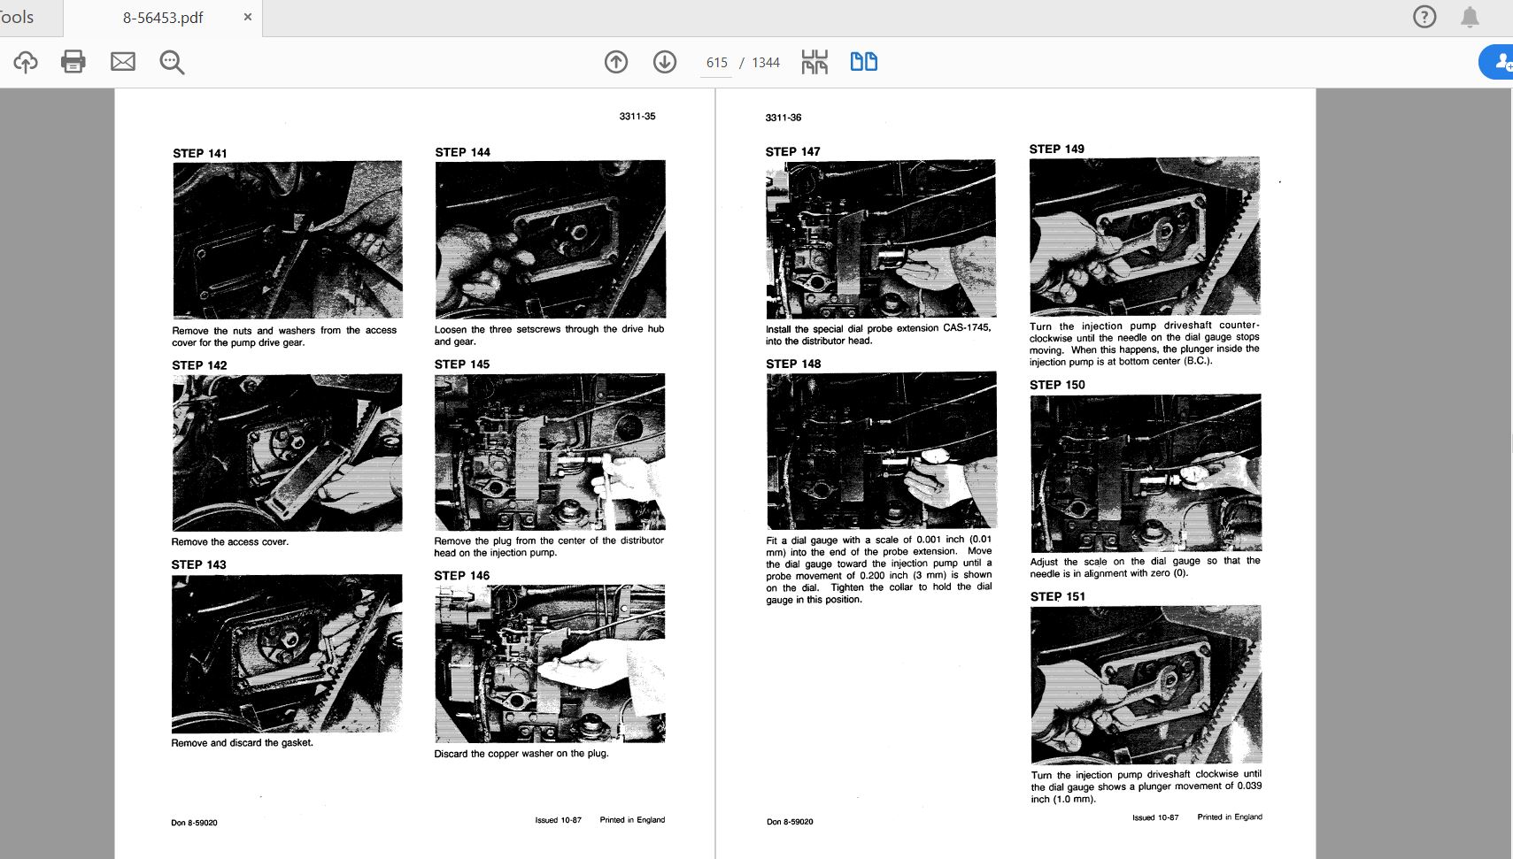This screenshot has height=859, width=1513.
Task: Click the page number field showing 615
Action: pyautogui.click(x=716, y=63)
